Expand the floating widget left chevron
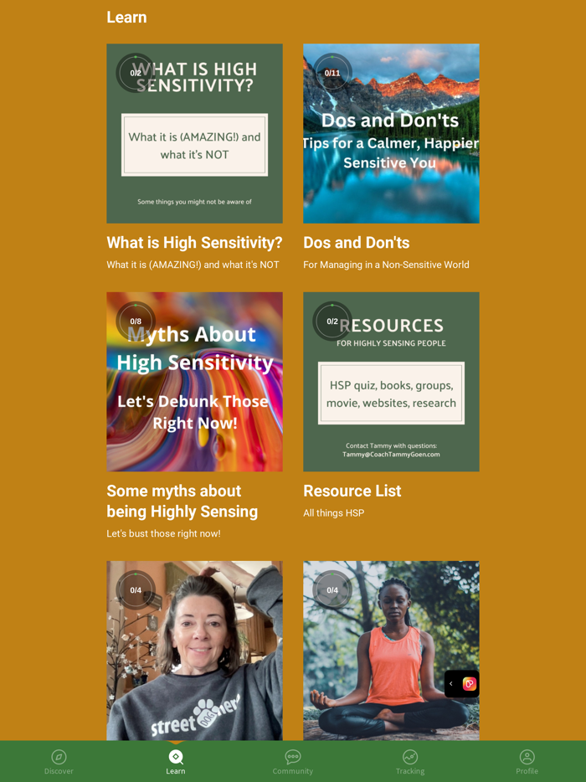This screenshot has height=782, width=586. click(x=451, y=684)
